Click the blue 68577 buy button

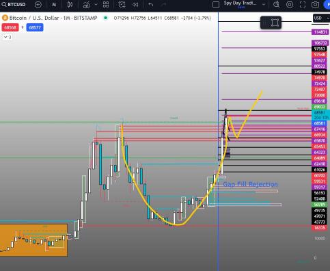[x=35, y=27]
